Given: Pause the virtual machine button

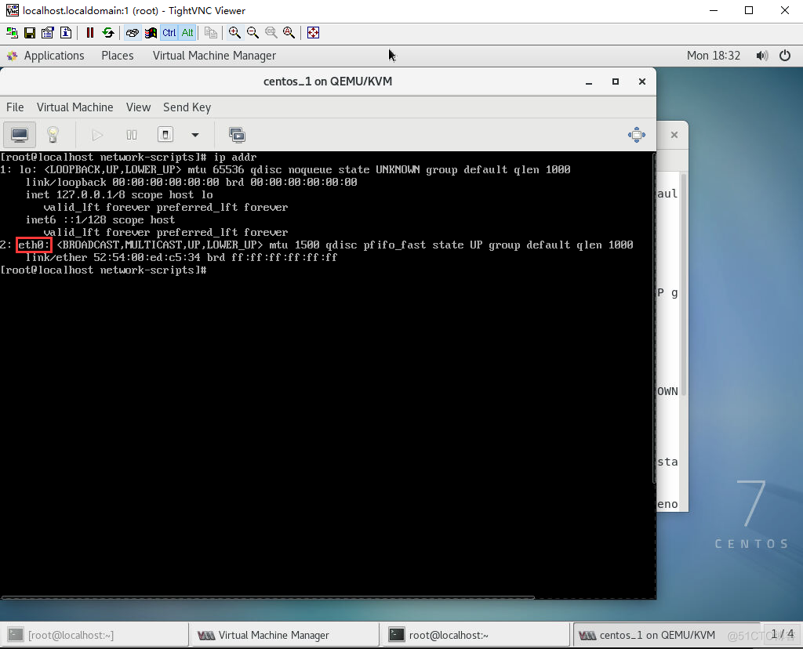Looking at the screenshot, I should pos(132,135).
